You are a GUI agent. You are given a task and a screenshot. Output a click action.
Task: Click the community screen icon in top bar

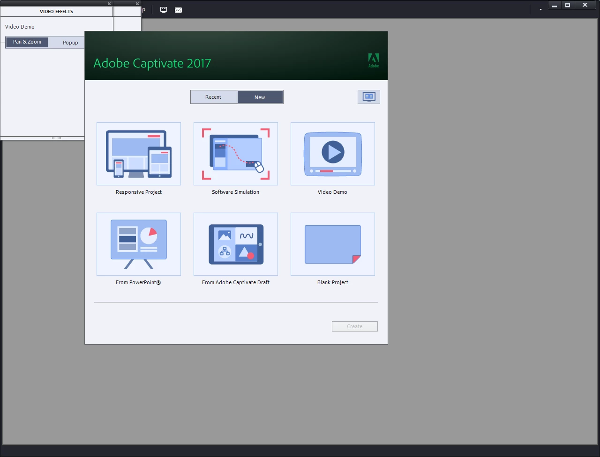[164, 10]
